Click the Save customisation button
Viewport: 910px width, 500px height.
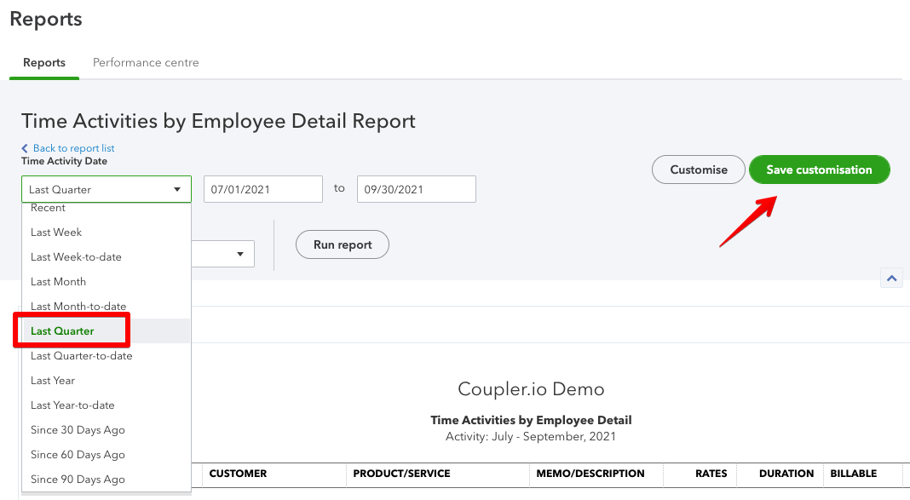pyautogui.click(x=819, y=169)
